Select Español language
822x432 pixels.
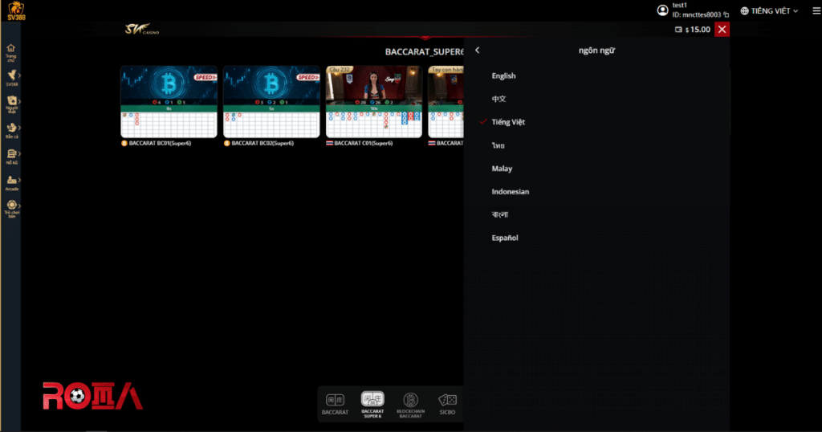505,238
